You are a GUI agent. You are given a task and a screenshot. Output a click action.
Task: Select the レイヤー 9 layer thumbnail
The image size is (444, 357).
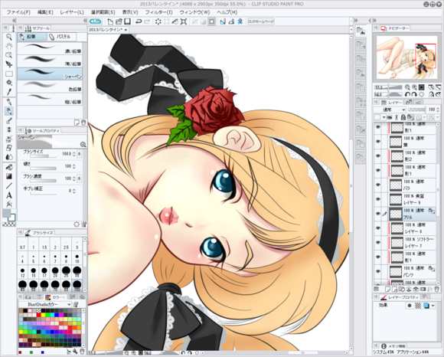tap(396, 199)
